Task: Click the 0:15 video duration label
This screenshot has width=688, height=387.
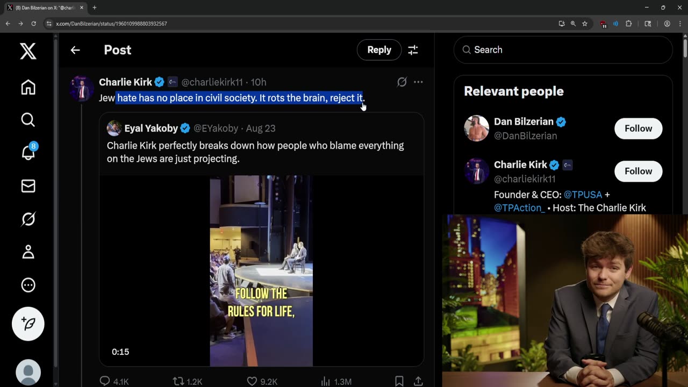Action: tap(120, 352)
